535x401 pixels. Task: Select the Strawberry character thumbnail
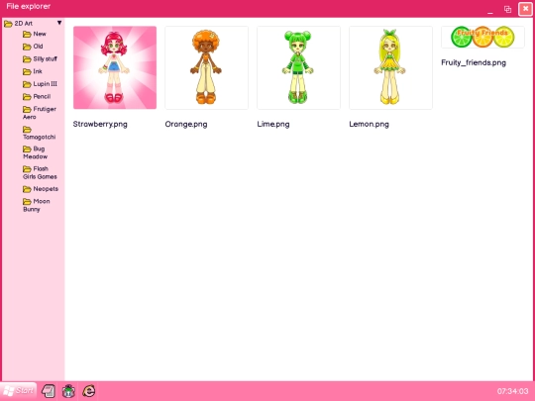pos(115,67)
